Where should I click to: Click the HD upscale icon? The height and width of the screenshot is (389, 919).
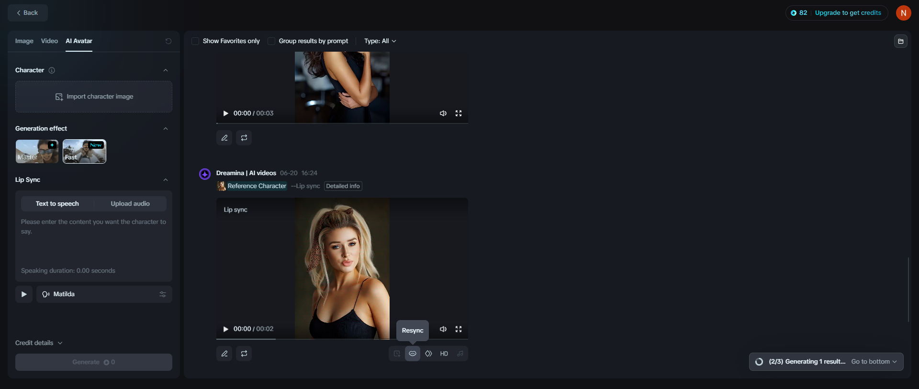click(x=444, y=354)
